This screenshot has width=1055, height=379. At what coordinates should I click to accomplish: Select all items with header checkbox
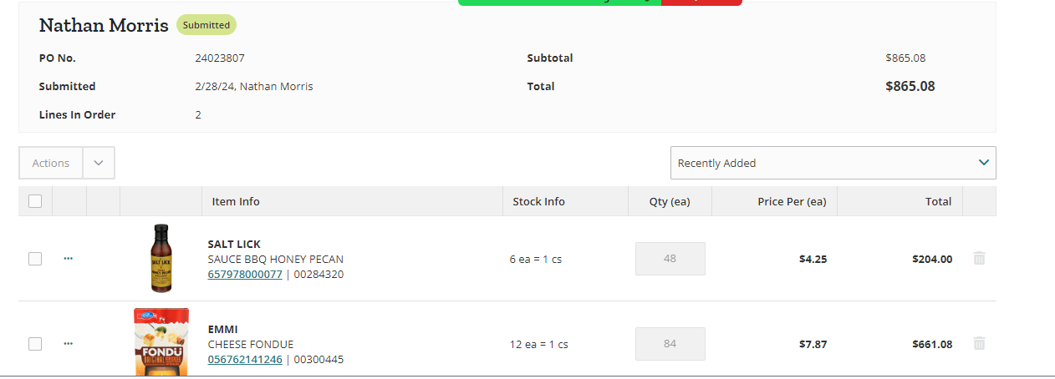click(35, 201)
